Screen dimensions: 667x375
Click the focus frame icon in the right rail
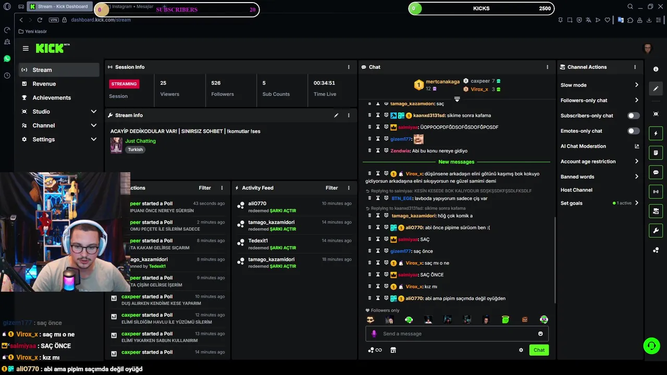click(656, 114)
